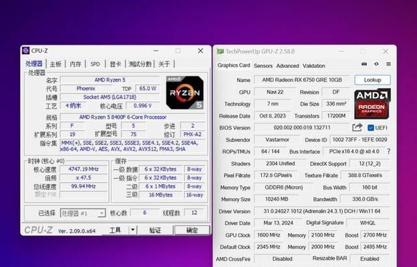Screen dimensions: 417x267
Task: Toggle the UEFI checkbox in GPU-Z
Action: 370,127
